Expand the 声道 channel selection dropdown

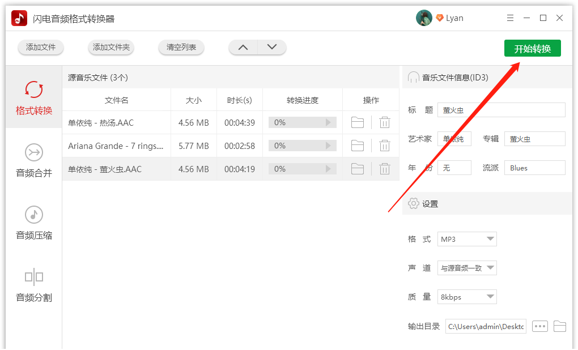tap(466, 268)
